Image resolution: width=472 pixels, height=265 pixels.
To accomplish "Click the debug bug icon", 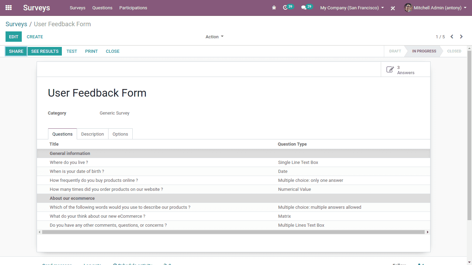I will 274,8.
